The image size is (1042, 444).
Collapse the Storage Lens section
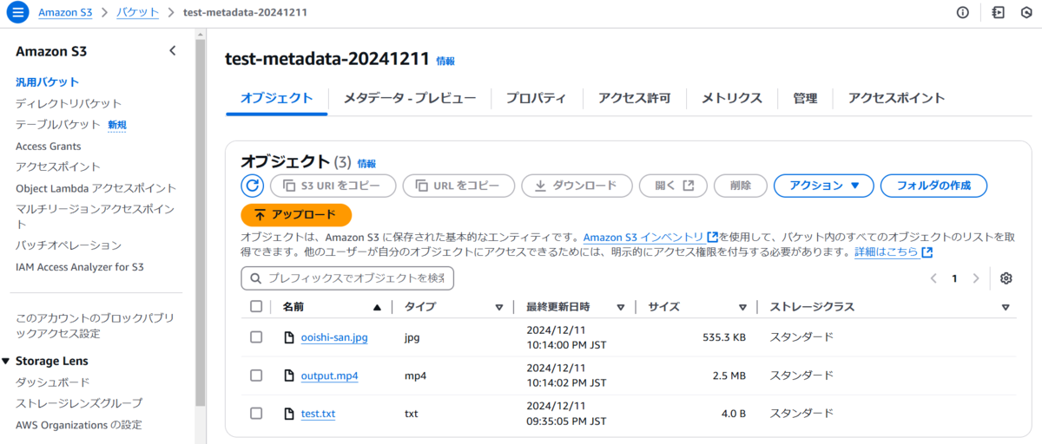coord(7,361)
